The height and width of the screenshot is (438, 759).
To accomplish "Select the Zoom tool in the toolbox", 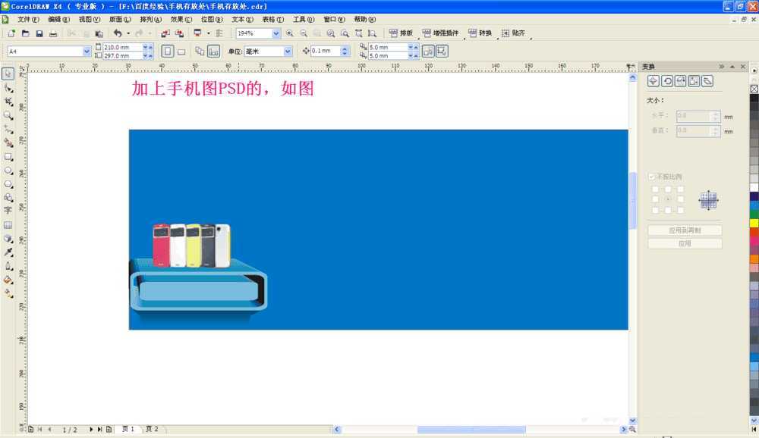I will 8,113.
